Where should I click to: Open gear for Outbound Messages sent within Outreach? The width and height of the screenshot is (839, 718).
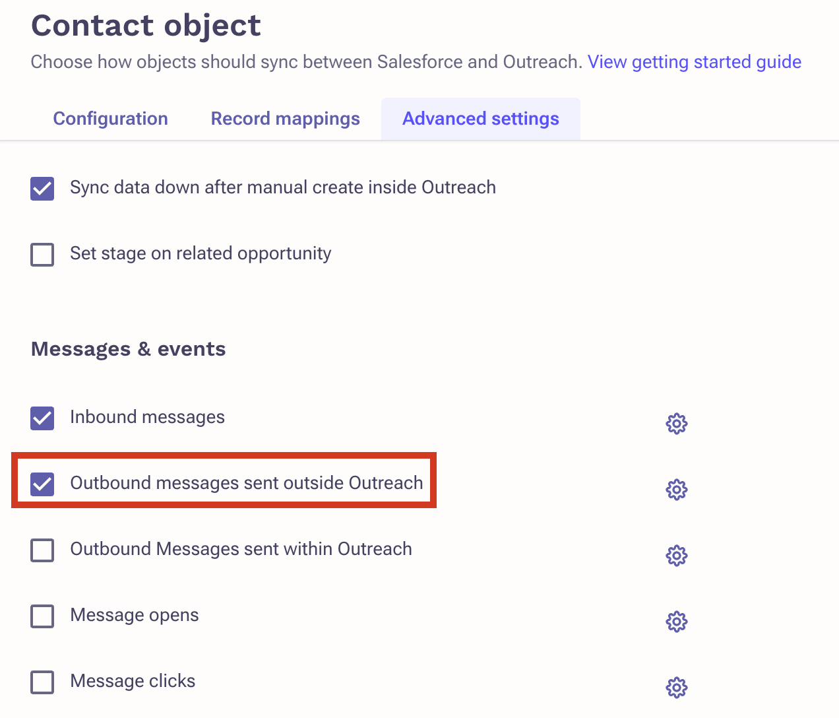click(x=677, y=556)
